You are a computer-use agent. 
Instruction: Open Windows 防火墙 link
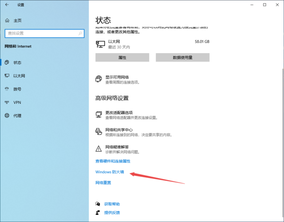110,172
